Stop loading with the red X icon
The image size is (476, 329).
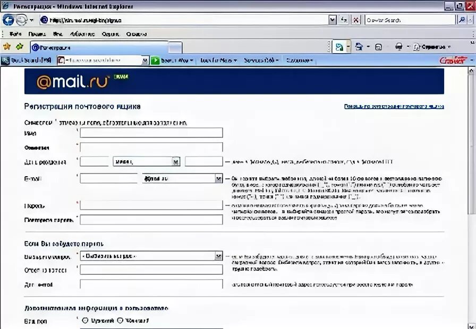coord(356,20)
